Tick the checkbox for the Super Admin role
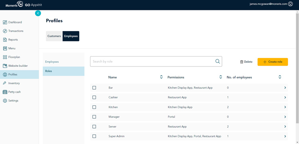The height and width of the screenshot is (144, 299). [x=94, y=136]
